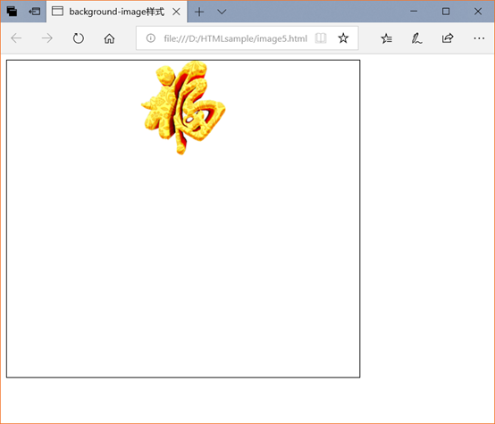Screen dimensions: 495x424
Task: Show site information icon
Action: pyautogui.click(x=151, y=38)
